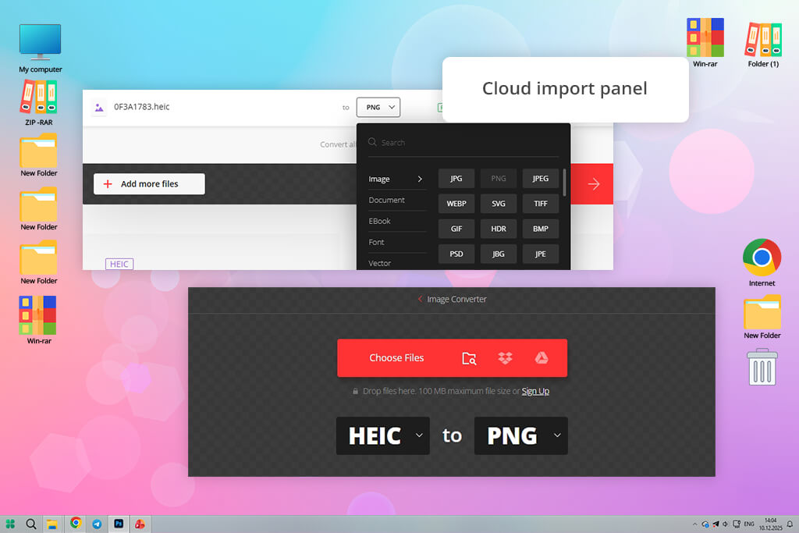Choose WEBP format
This screenshot has width=799, height=533.
456,204
